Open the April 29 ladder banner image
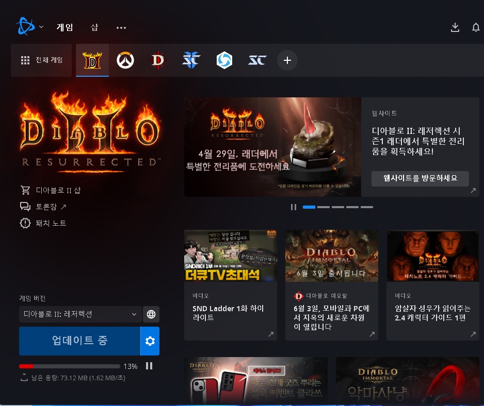This screenshot has width=484, height=406. tap(272, 147)
